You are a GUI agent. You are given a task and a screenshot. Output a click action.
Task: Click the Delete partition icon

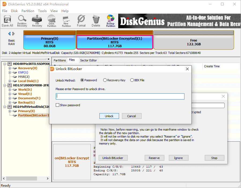(96, 21)
